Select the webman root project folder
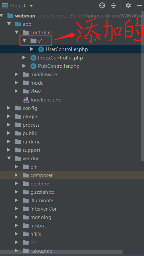The width and height of the screenshot is (144, 256). pyautogui.click(x=25, y=16)
